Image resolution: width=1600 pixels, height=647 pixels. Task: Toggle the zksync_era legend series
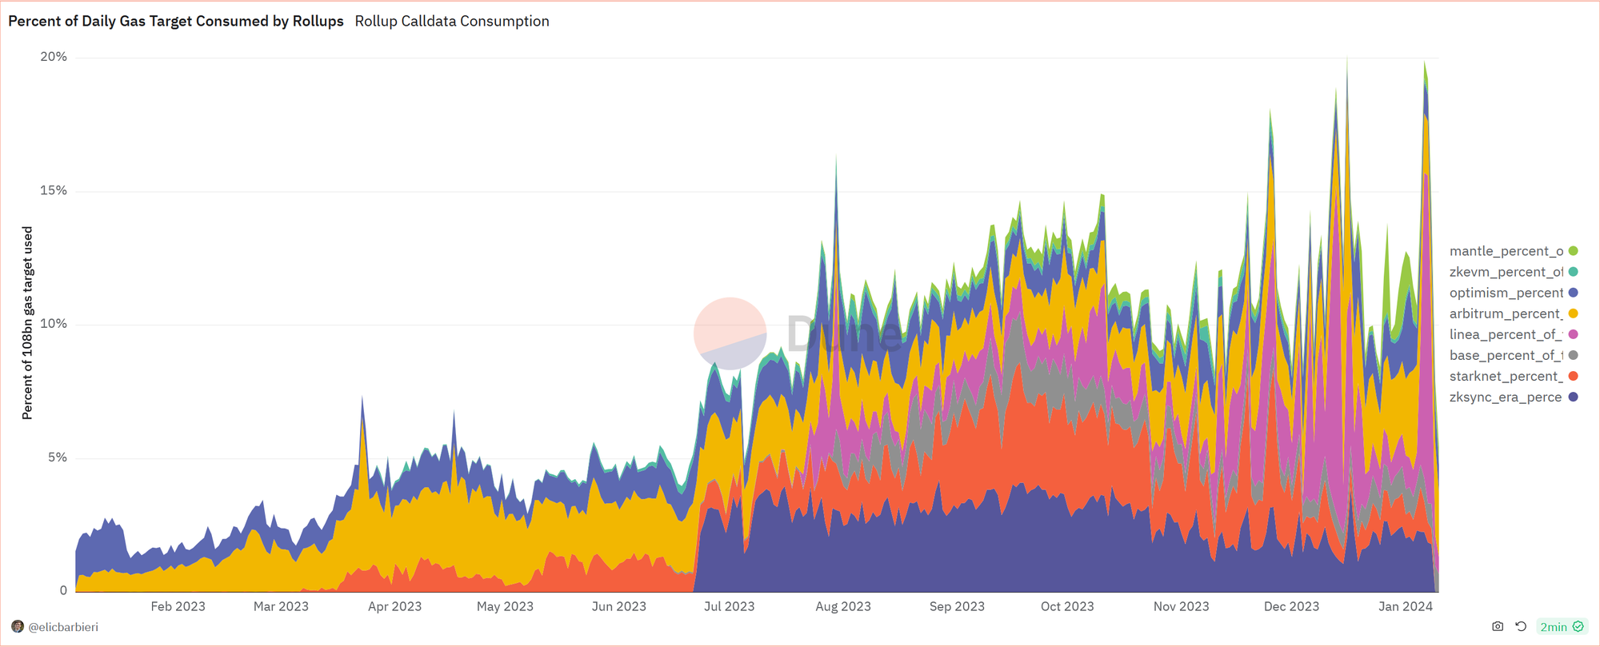pyautogui.click(x=1513, y=397)
